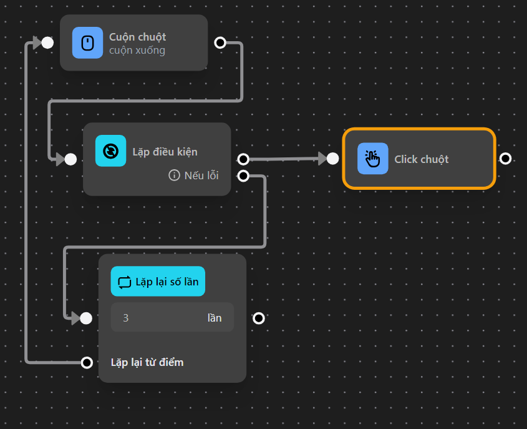
Task: Click the info icon next to Nếu lỗi
Action: 173,175
